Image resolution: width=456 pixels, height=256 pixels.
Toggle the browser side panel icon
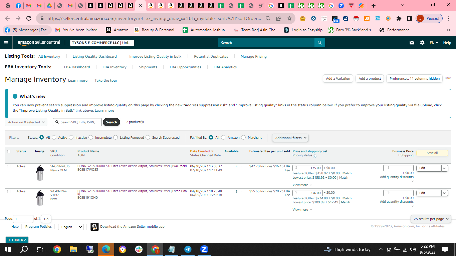click(x=410, y=18)
